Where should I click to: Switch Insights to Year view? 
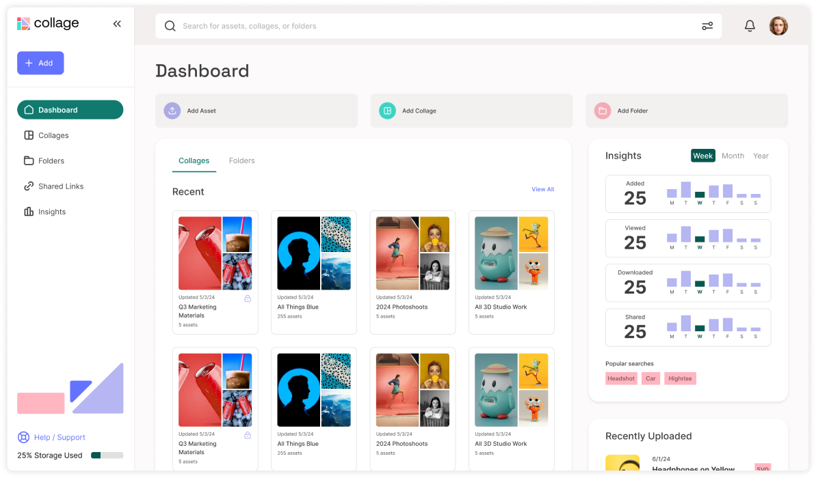point(761,156)
